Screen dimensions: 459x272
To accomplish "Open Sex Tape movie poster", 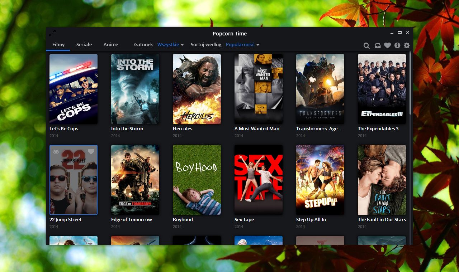I will click(x=259, y=180).
